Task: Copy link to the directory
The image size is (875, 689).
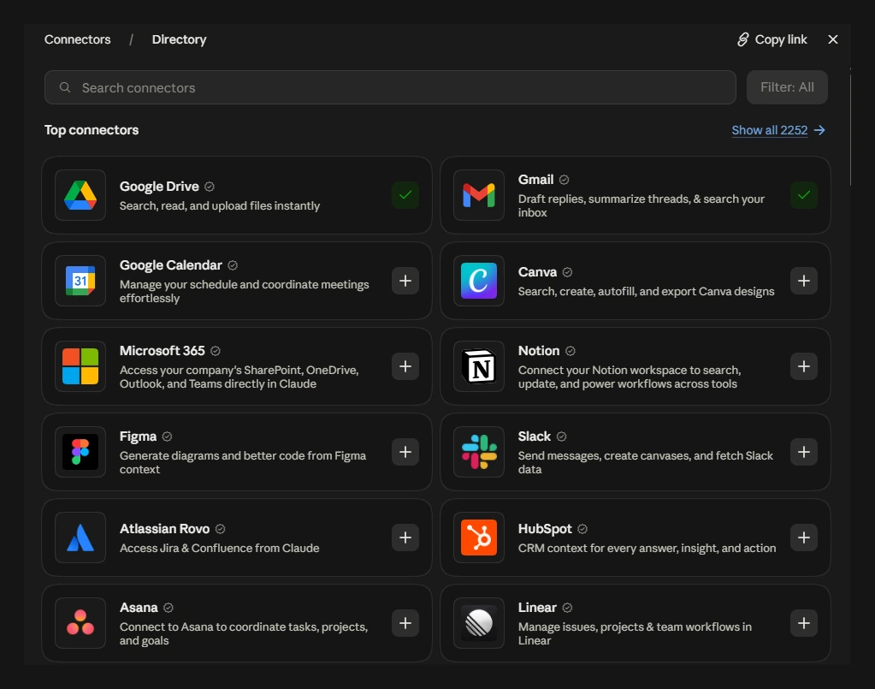Action: coord(772,39)
